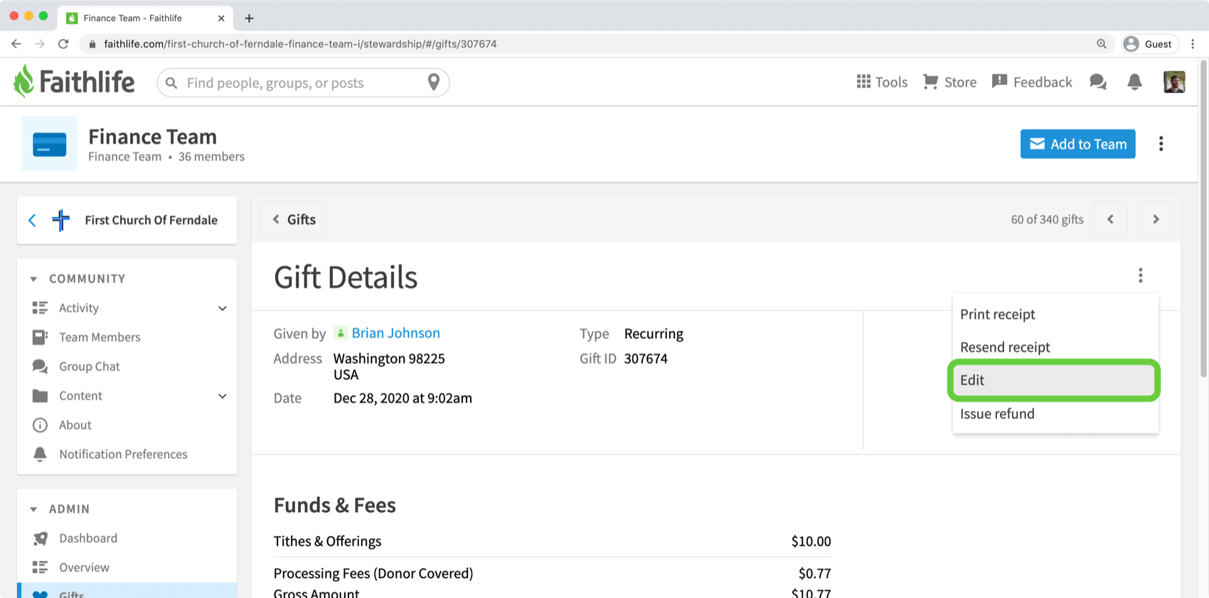Viewport: 1209px width, 598px height.
Task: Click the '60 of 340 gifts' counter text
Action: tap(1047, 219)
